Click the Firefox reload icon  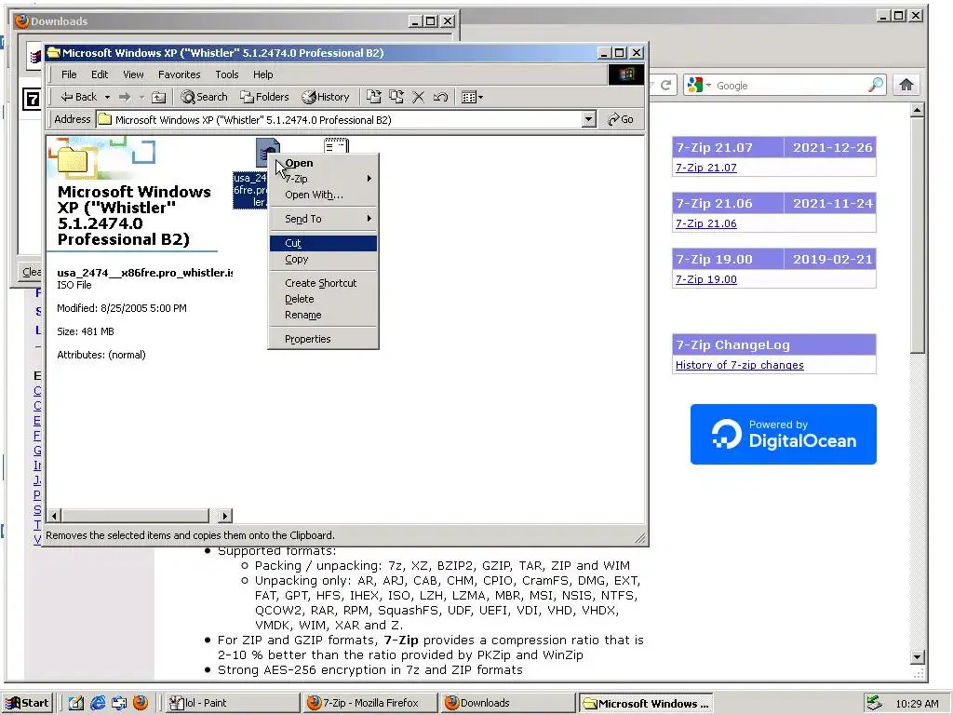[x=665, y=85]
